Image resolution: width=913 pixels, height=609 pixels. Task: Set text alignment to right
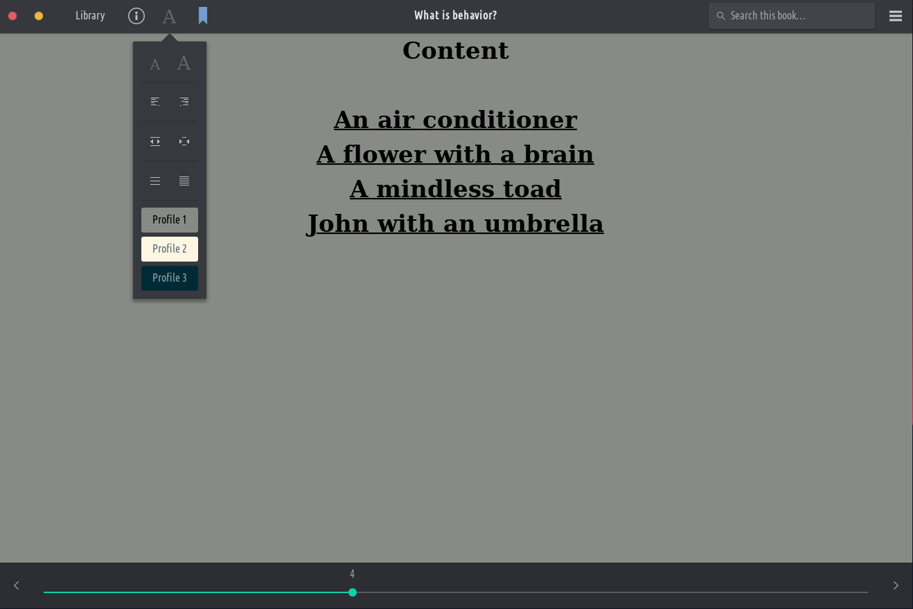184,102
